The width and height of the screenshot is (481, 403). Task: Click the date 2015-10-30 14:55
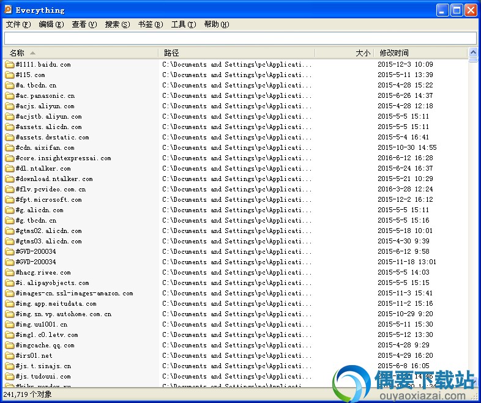(x=407, y=148)
